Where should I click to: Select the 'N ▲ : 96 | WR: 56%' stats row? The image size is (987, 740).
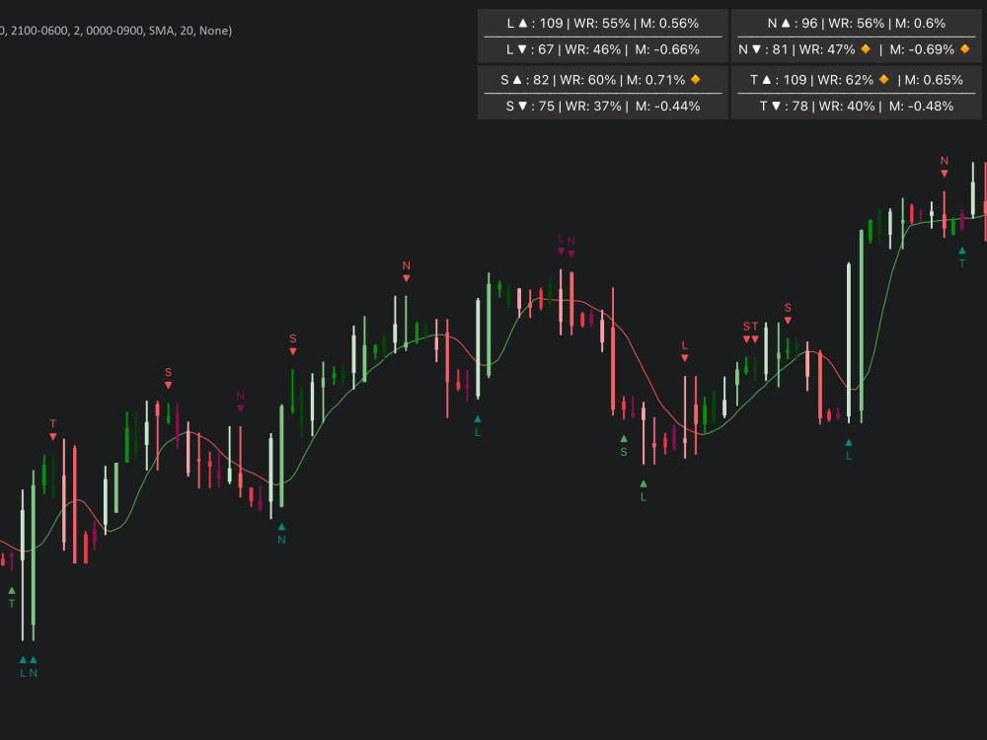point(856,24)
